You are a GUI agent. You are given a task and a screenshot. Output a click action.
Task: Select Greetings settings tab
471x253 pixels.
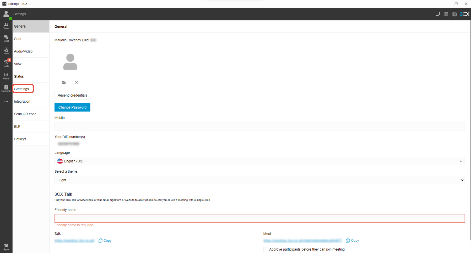tap(31, 89)
